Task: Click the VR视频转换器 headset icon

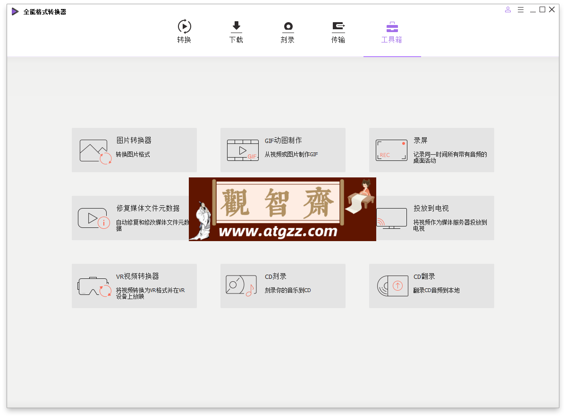Action: click(94, 286)
